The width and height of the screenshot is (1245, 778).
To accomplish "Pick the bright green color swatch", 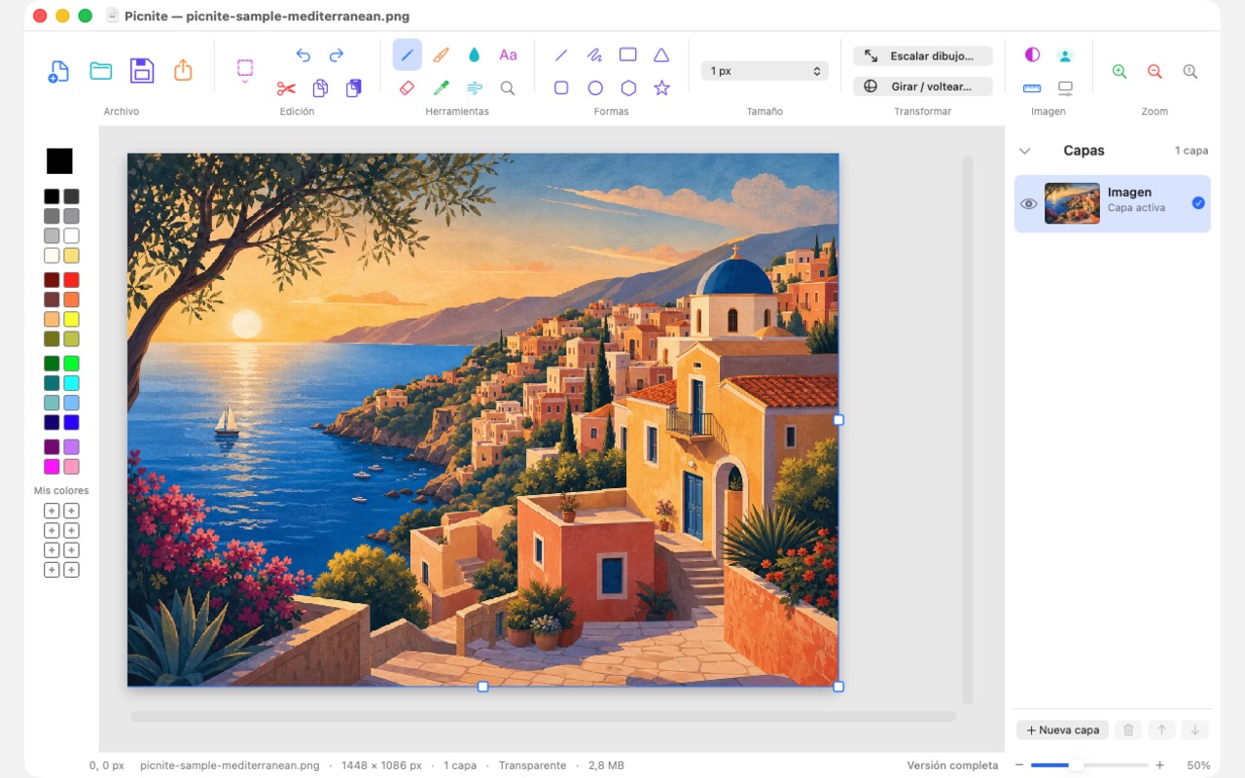I will 71,364.
